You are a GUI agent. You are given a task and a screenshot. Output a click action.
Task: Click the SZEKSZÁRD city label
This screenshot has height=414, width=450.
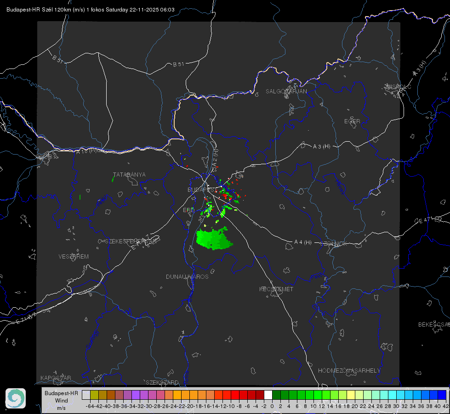click(x=162, y=382)
